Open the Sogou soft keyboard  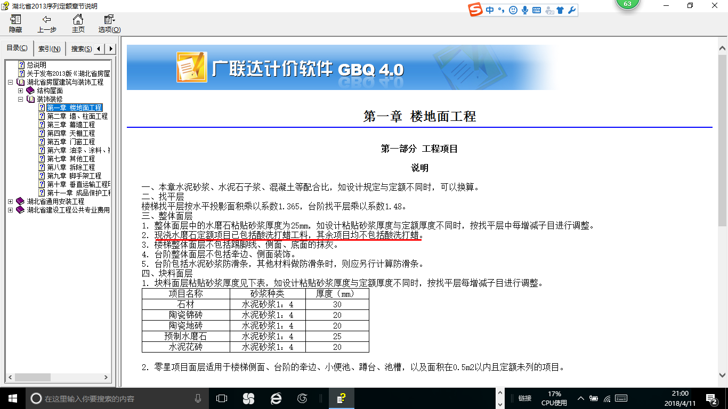click(536, 10)
